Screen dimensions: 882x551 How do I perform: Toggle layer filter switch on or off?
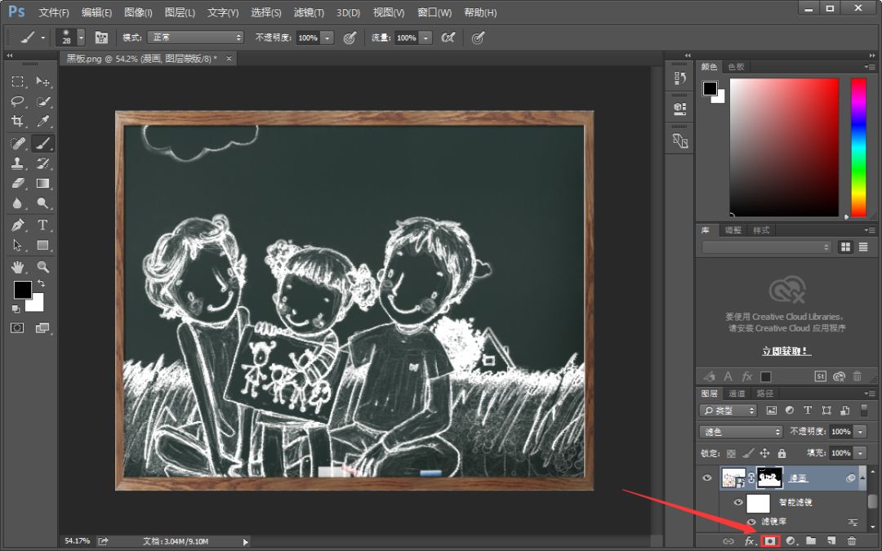(x=864, y=411)
